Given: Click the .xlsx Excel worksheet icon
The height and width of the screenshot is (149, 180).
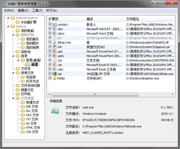Looking at the screenshot, I should click(55, 69).
